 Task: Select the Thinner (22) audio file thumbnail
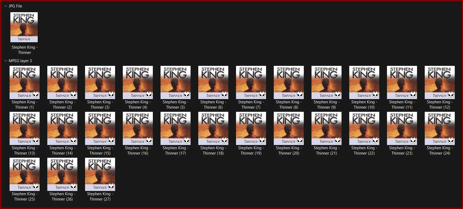[364, 128]
